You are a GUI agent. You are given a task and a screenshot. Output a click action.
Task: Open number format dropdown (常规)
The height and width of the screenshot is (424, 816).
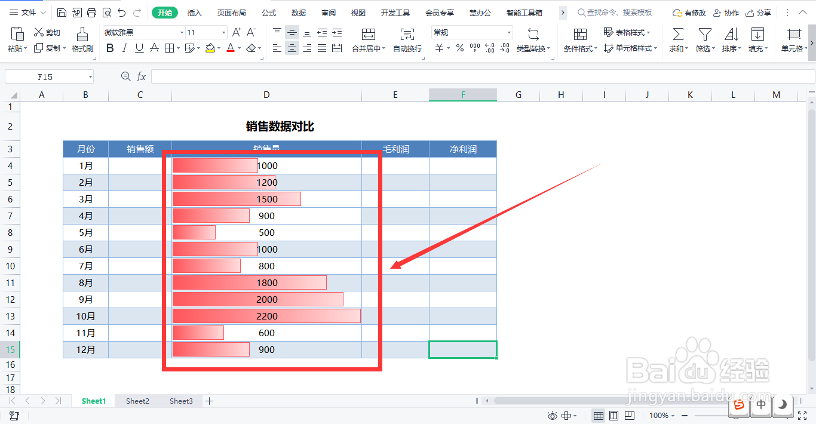509,33
